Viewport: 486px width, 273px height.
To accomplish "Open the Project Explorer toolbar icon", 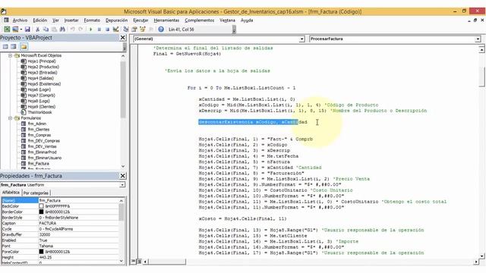I will point(126,29).
